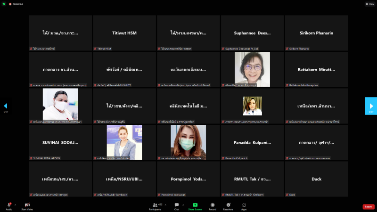Go to next gallery page
This screenshot has width=377, height=212.
[x=371, y=106]
